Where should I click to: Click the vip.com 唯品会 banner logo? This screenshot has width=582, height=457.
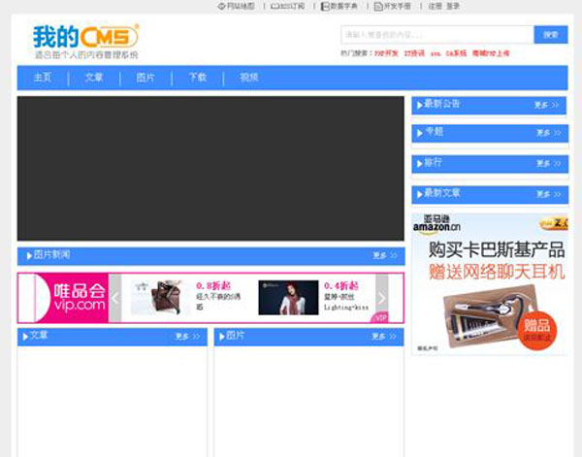[62, 297]
